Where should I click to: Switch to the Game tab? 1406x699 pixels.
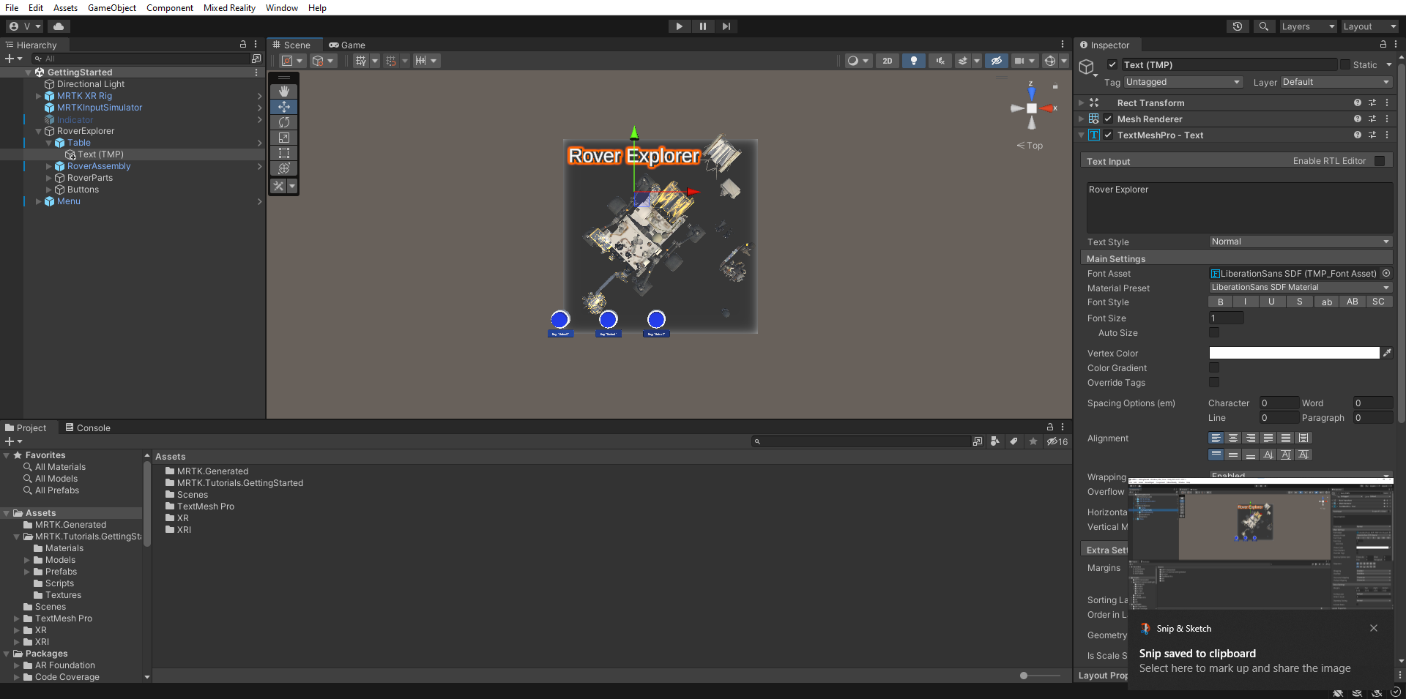tap(347, 45)
